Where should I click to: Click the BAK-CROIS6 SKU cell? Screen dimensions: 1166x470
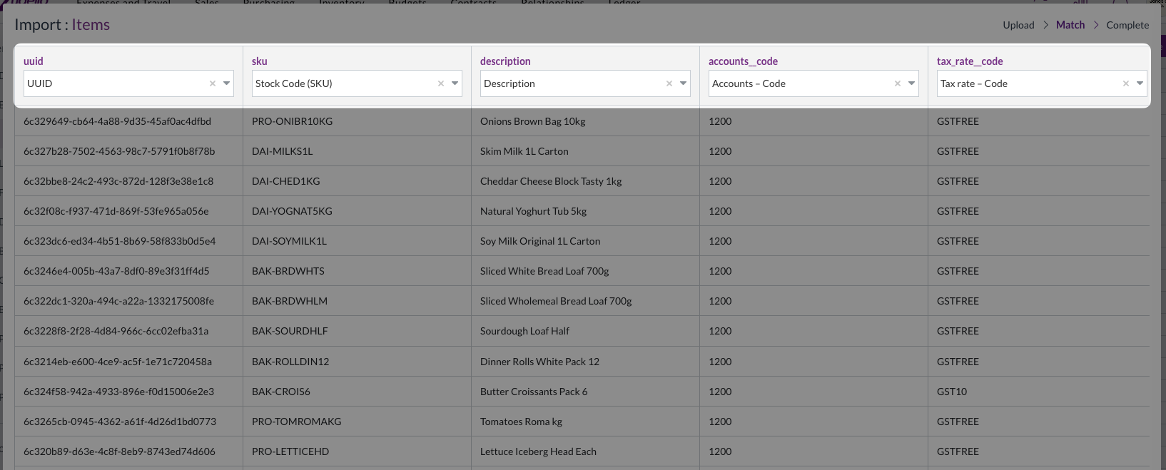(x=281, y=392)
